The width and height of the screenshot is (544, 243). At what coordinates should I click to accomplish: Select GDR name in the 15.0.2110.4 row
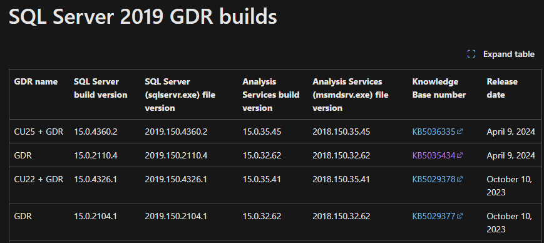(23, 155)
